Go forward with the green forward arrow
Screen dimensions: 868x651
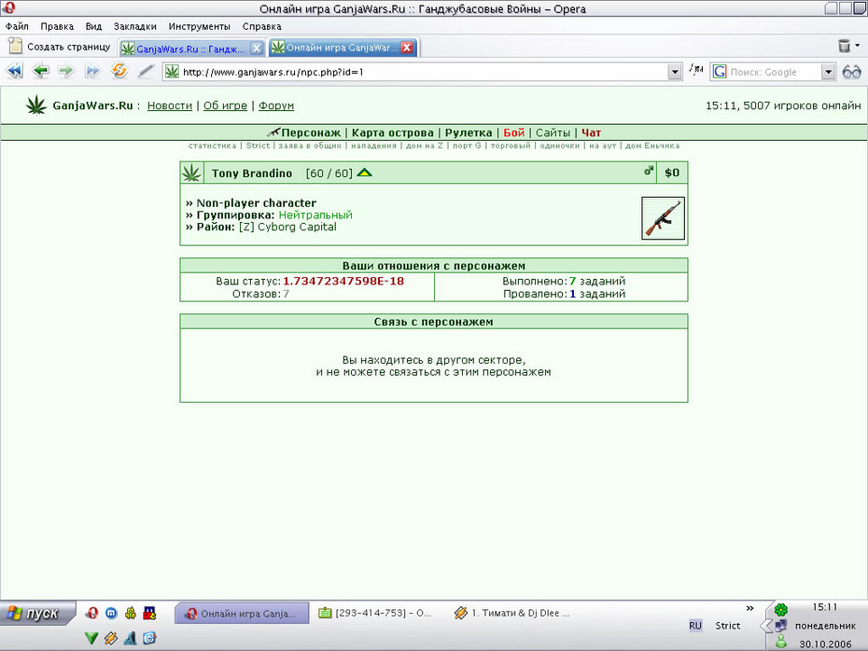click(66, 71)
